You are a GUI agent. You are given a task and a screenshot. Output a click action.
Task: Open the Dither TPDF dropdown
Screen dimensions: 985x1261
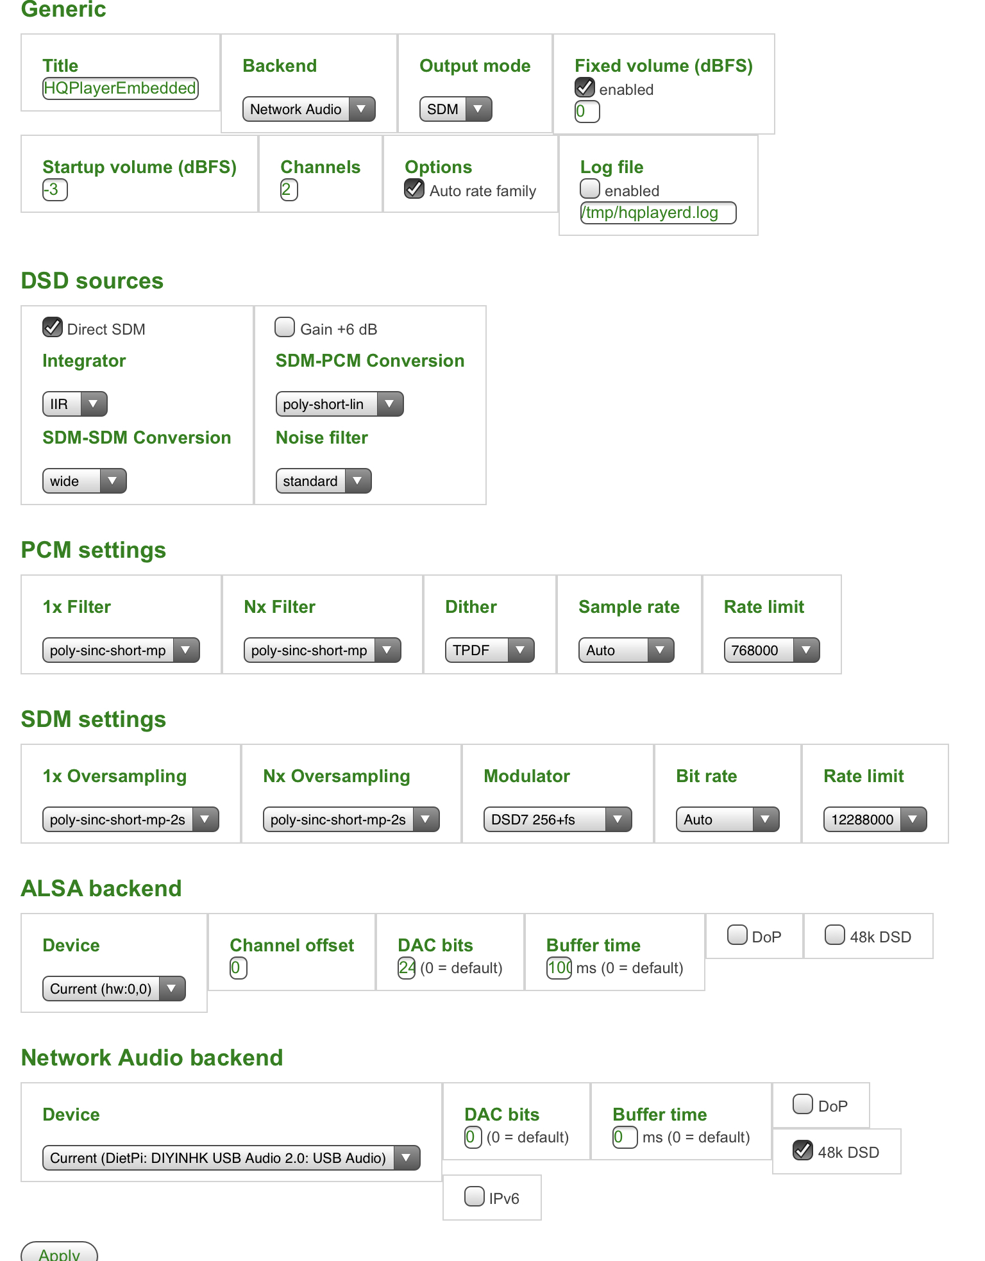pyautogui.click(x=489, y=650)
